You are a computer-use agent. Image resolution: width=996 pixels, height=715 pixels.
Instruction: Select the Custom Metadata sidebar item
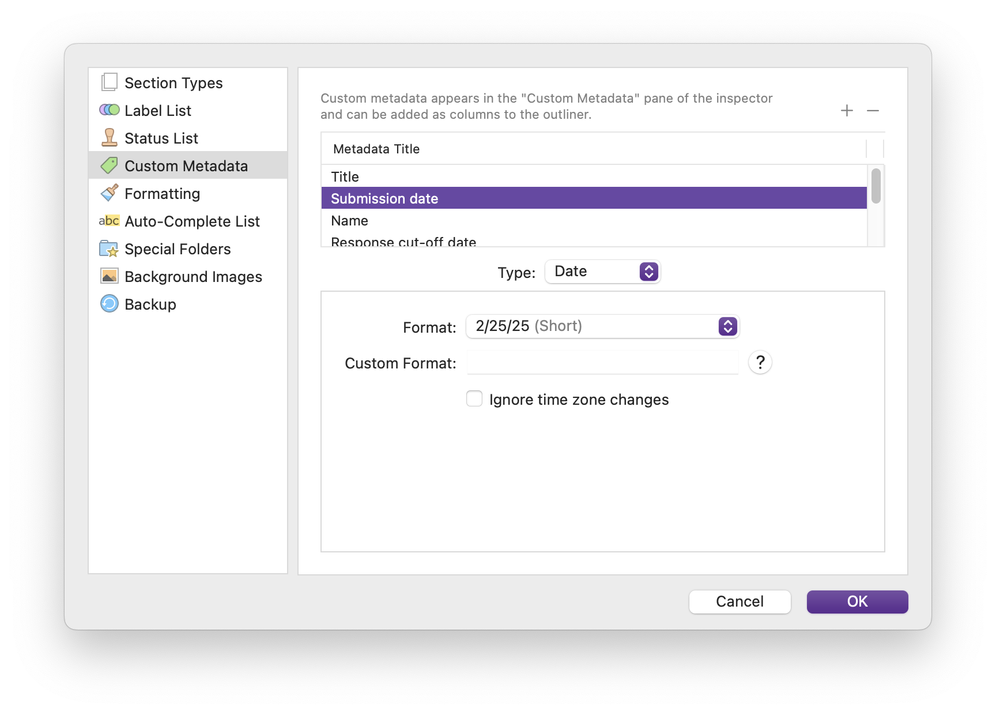(x=186, y=166)
